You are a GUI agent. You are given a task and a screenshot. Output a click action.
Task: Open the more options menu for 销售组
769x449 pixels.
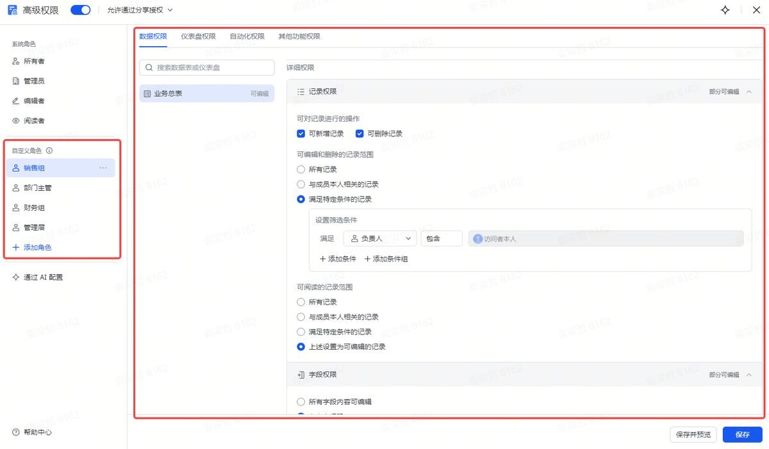coord(103,168)
